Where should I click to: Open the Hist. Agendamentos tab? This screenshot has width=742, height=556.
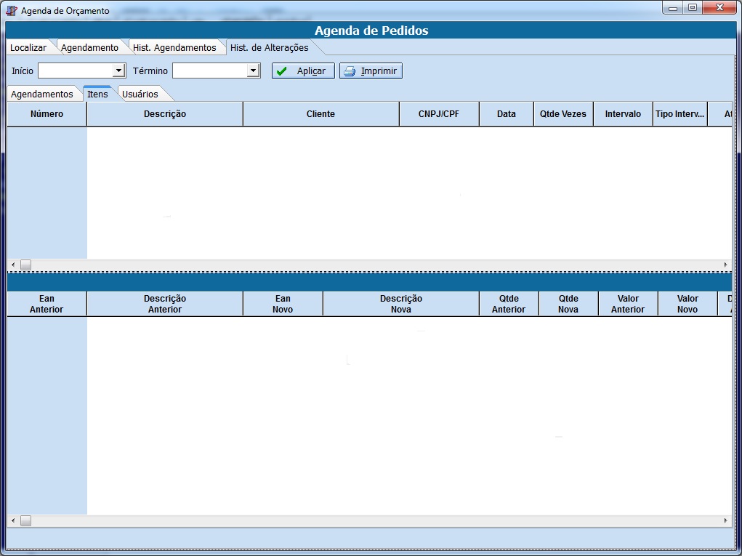174,47
